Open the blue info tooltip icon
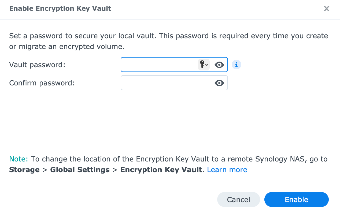This screenshot has width=340, height=211. tap(236, 65)
